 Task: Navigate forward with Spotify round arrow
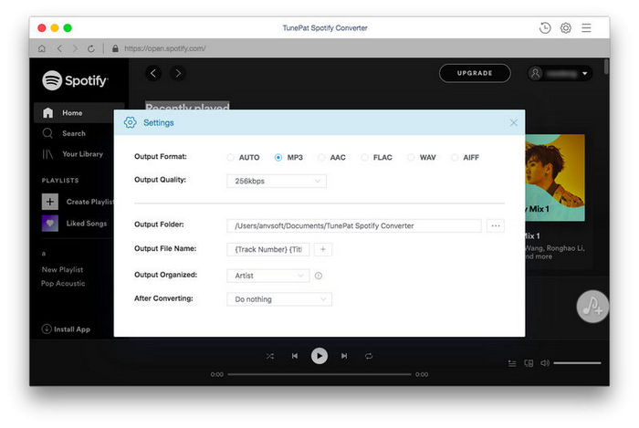(x=178, y=73)
